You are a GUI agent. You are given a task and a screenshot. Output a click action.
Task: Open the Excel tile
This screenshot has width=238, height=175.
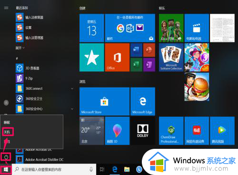coord(136,65)
